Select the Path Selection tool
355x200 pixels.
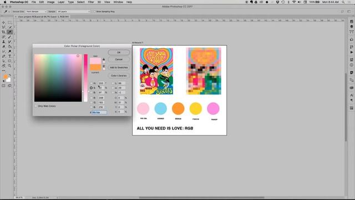click(3, 61)
